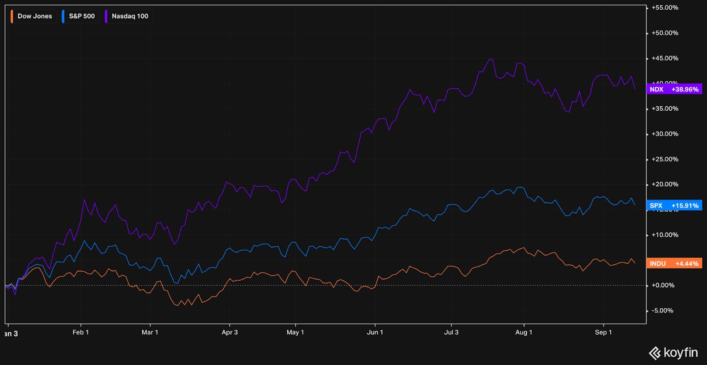The height and width of the screenshot is (365, 707).
Task: Click the +20.00% axis label
Action: point(665,184)
